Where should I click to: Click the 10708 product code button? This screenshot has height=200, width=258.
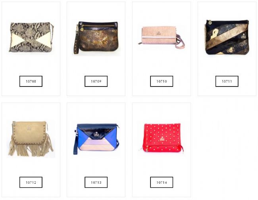tap(31, 81)
